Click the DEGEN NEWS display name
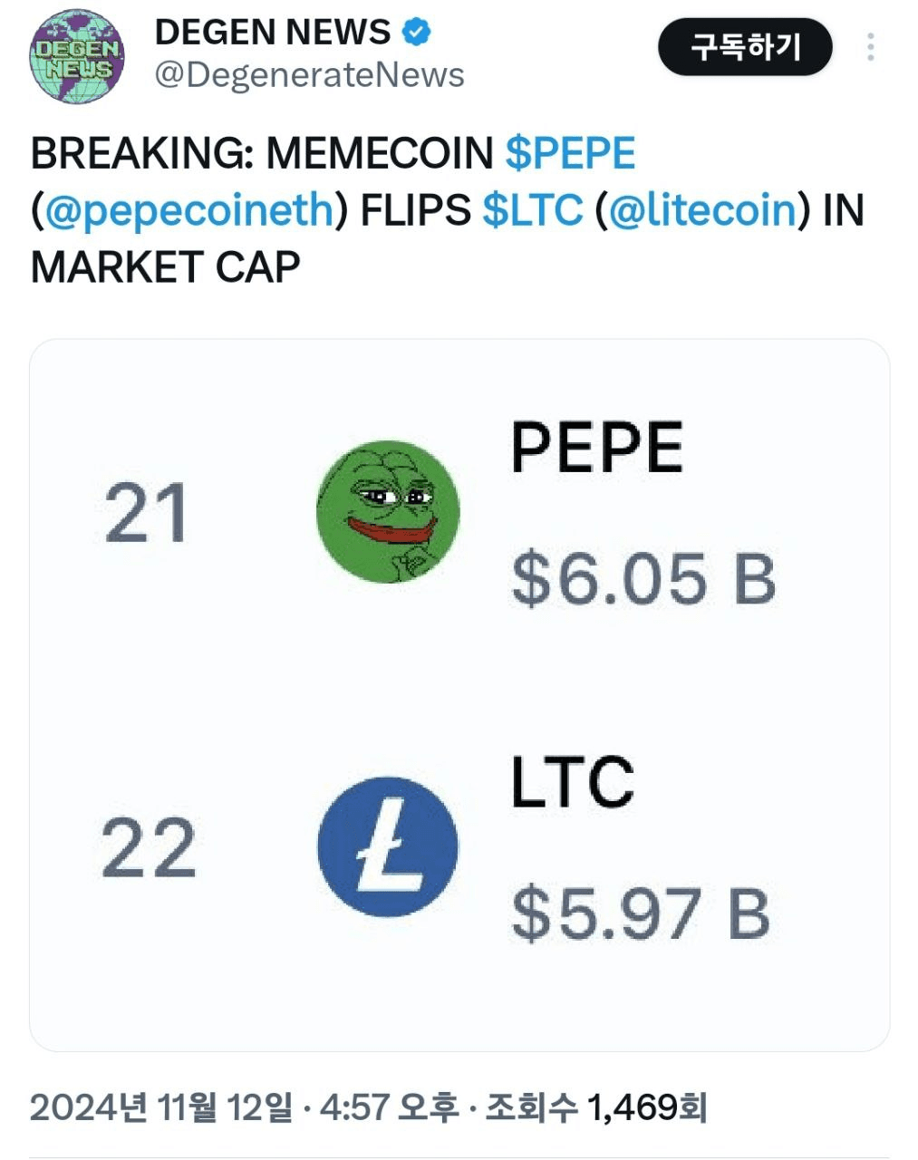The height and width of the screenshot is (1160, 918). 273,33
